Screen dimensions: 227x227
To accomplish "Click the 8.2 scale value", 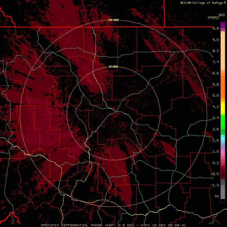I will tap(216, 51).
